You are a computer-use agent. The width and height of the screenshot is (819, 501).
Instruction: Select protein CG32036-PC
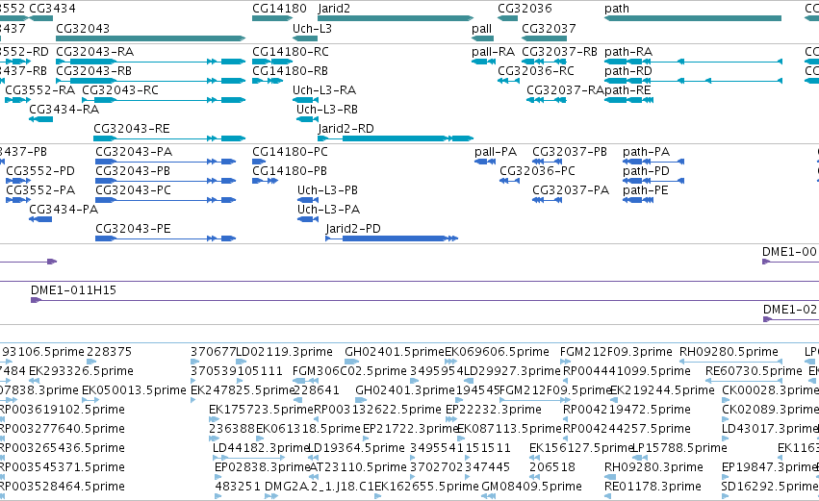(537, 171)
